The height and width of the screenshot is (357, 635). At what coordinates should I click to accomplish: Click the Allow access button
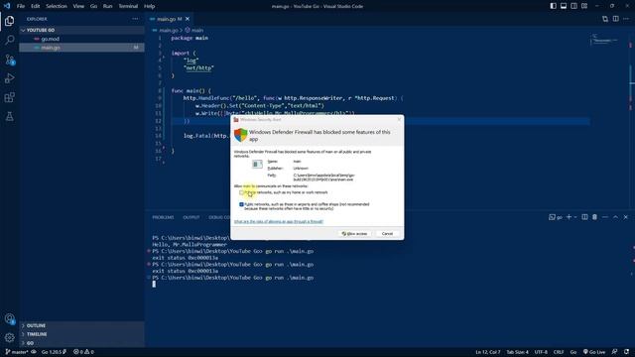(354, 234)
